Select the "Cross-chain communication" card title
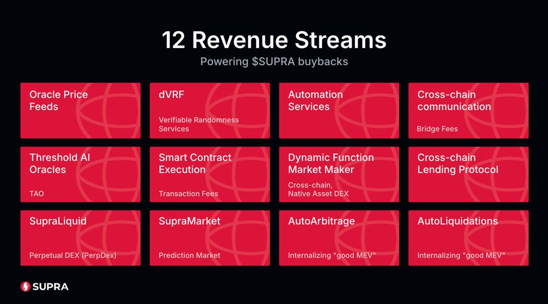This screenshot has height=304, width=548. [x=454, y=100]
